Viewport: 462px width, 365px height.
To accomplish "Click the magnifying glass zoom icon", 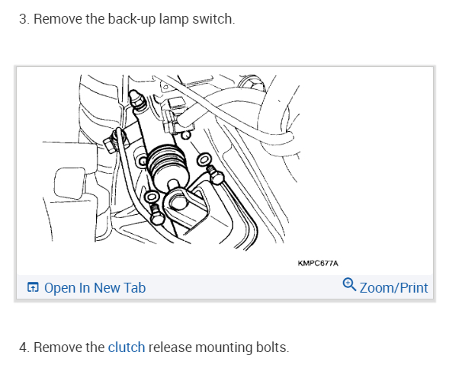I will 349,284.
